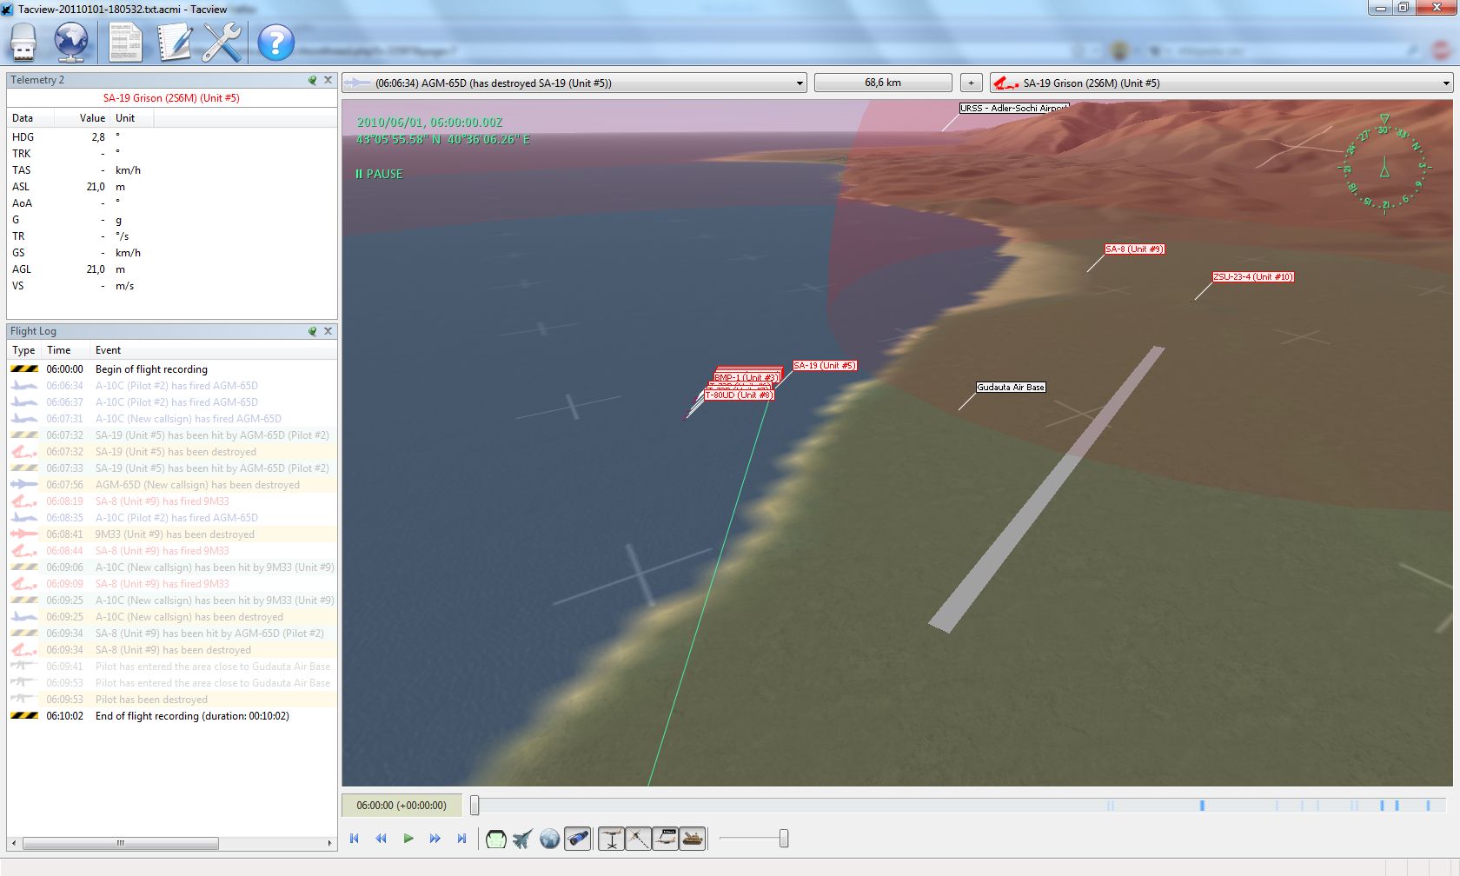The height and width of the screenshot is (876, 1460).
Task: Select SA-19 Grison (2S6M) telemetry title
Action: click(171, 98)
